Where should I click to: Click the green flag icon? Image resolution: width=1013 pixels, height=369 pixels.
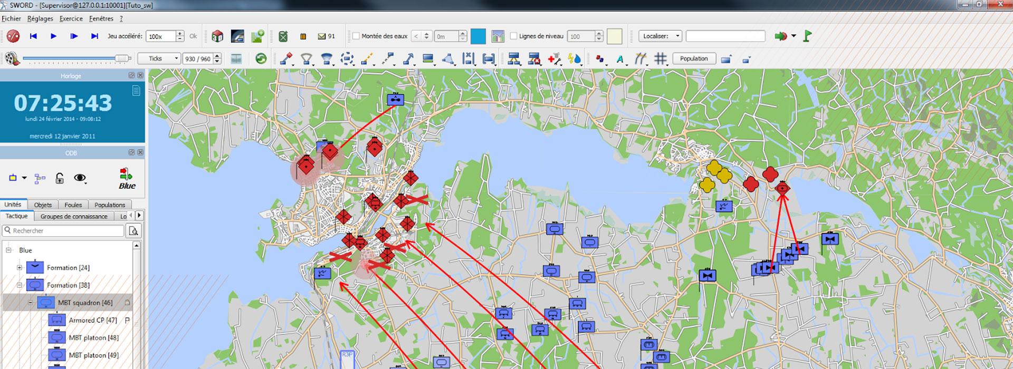[807, 36]
